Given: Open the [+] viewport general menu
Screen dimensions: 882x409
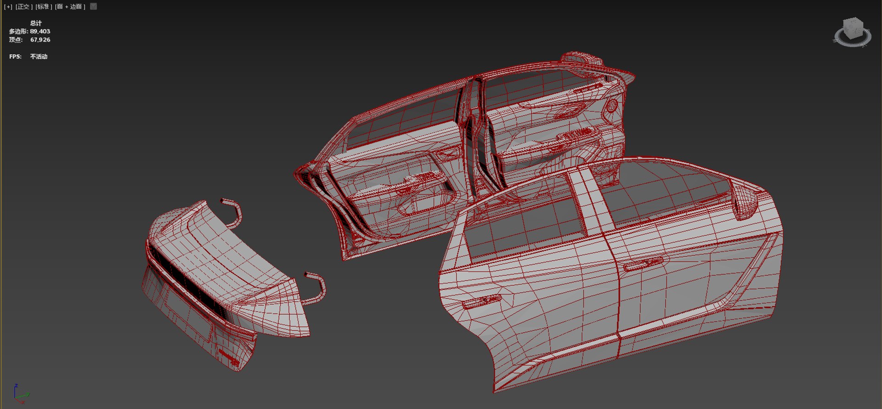Looking at the screenshot, I should click(x=8, y=6).
